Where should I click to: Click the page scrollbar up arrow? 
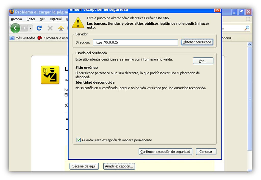pos(250,44)
